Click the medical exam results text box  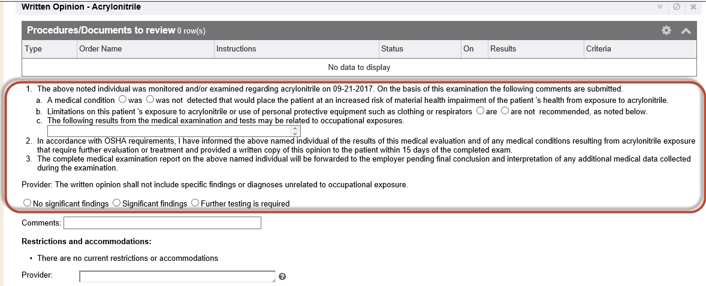(x=171, y=131)
